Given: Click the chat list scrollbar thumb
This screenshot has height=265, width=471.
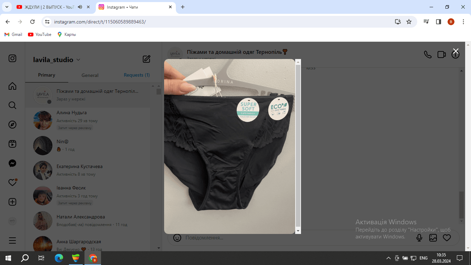Looking at the screenshot, I should click(159, 91).
